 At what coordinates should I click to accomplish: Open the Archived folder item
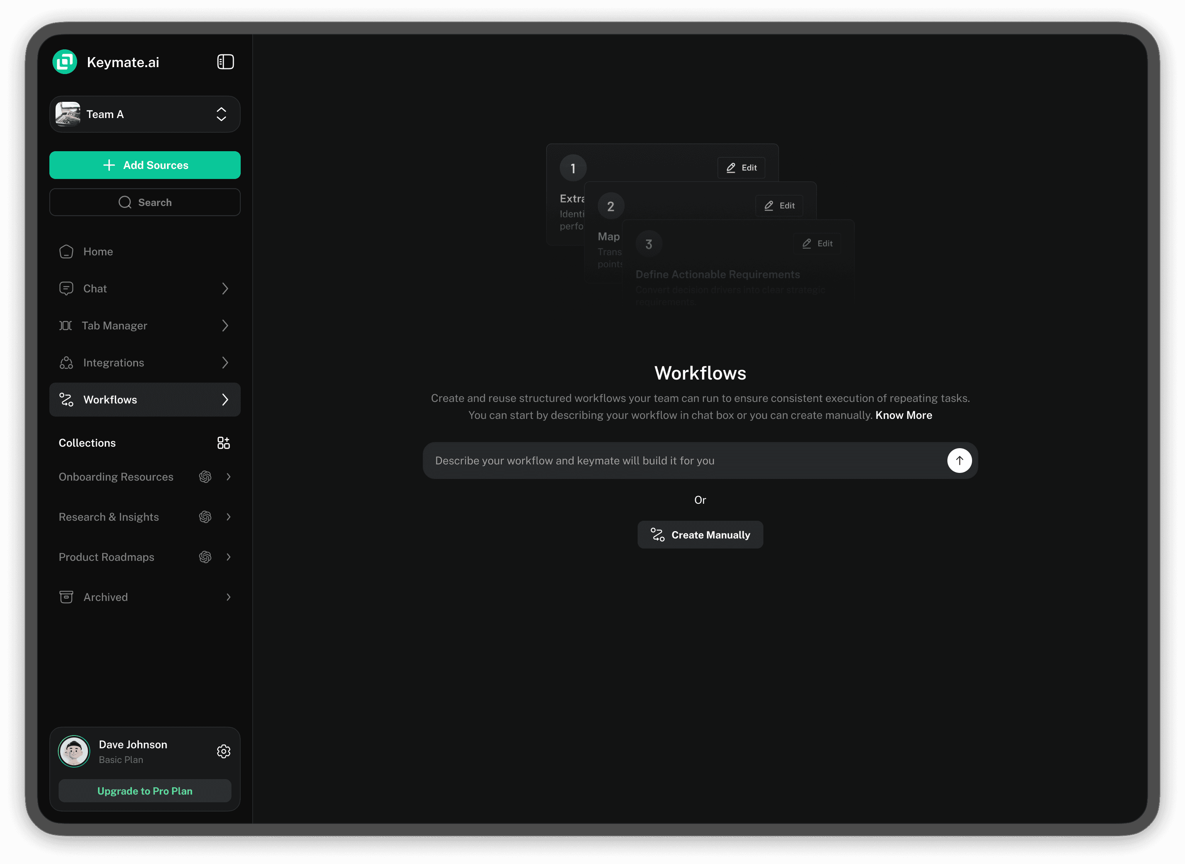point(106,597)
